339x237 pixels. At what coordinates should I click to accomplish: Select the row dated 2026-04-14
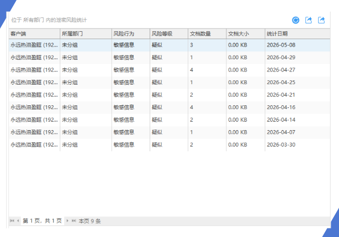[x=169, y=120]
